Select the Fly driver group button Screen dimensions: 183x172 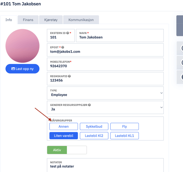pyautogui.click(x=125, y=127)
